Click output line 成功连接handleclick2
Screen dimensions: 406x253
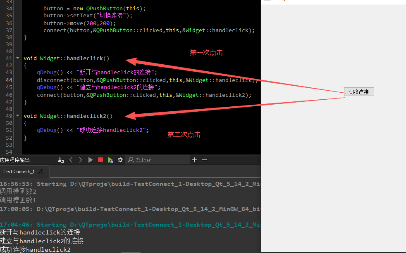click(35, 249)
